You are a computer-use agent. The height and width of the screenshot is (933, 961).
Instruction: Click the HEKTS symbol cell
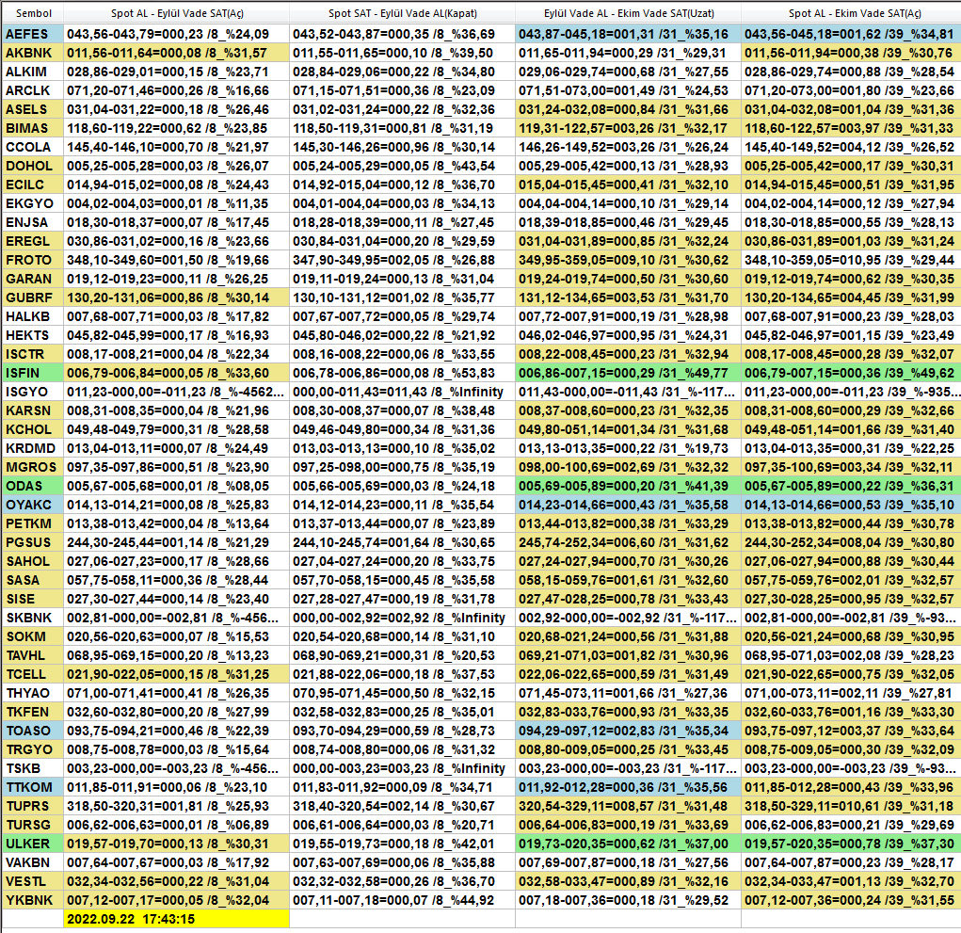[33, 336]
